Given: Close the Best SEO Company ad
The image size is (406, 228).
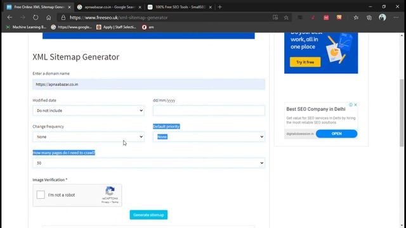Looking at the screenshot, I should (x=355, y=104).
